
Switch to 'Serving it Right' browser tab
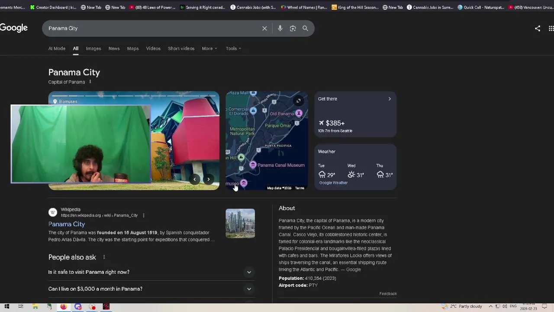click(x=203, y=7)
